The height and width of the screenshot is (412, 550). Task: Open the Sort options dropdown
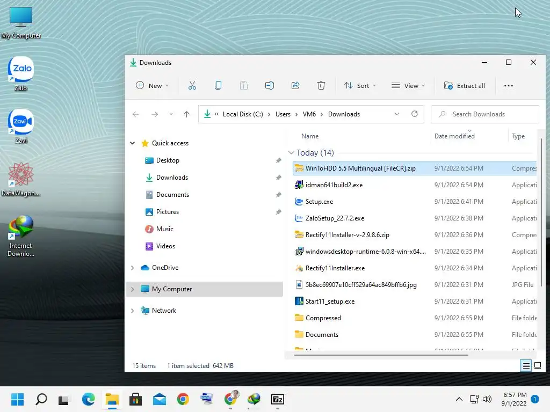point(360,85)
